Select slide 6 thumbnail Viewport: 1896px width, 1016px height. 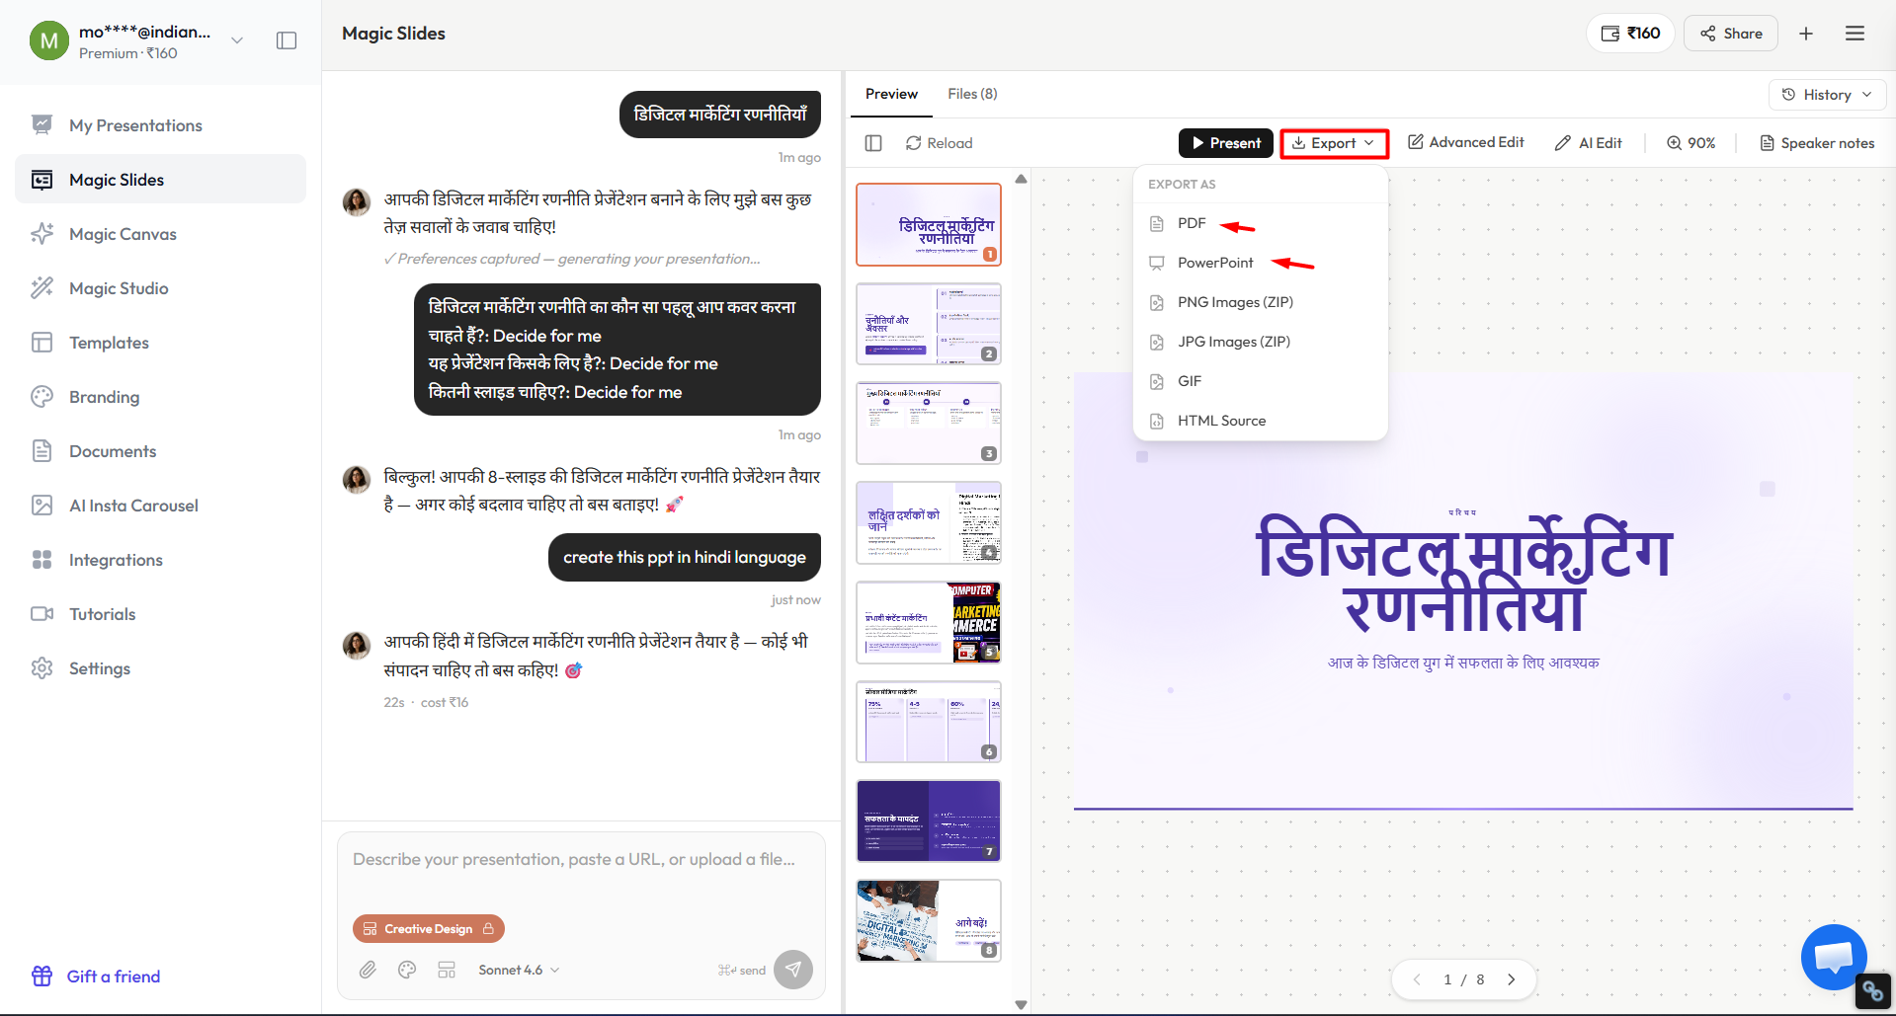[929, 722]
